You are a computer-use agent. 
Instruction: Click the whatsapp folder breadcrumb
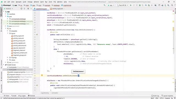pos(56,5)
